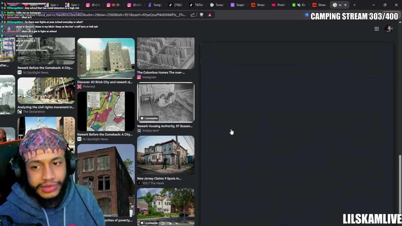Open the Google apps grid

(x=377, y=29)
